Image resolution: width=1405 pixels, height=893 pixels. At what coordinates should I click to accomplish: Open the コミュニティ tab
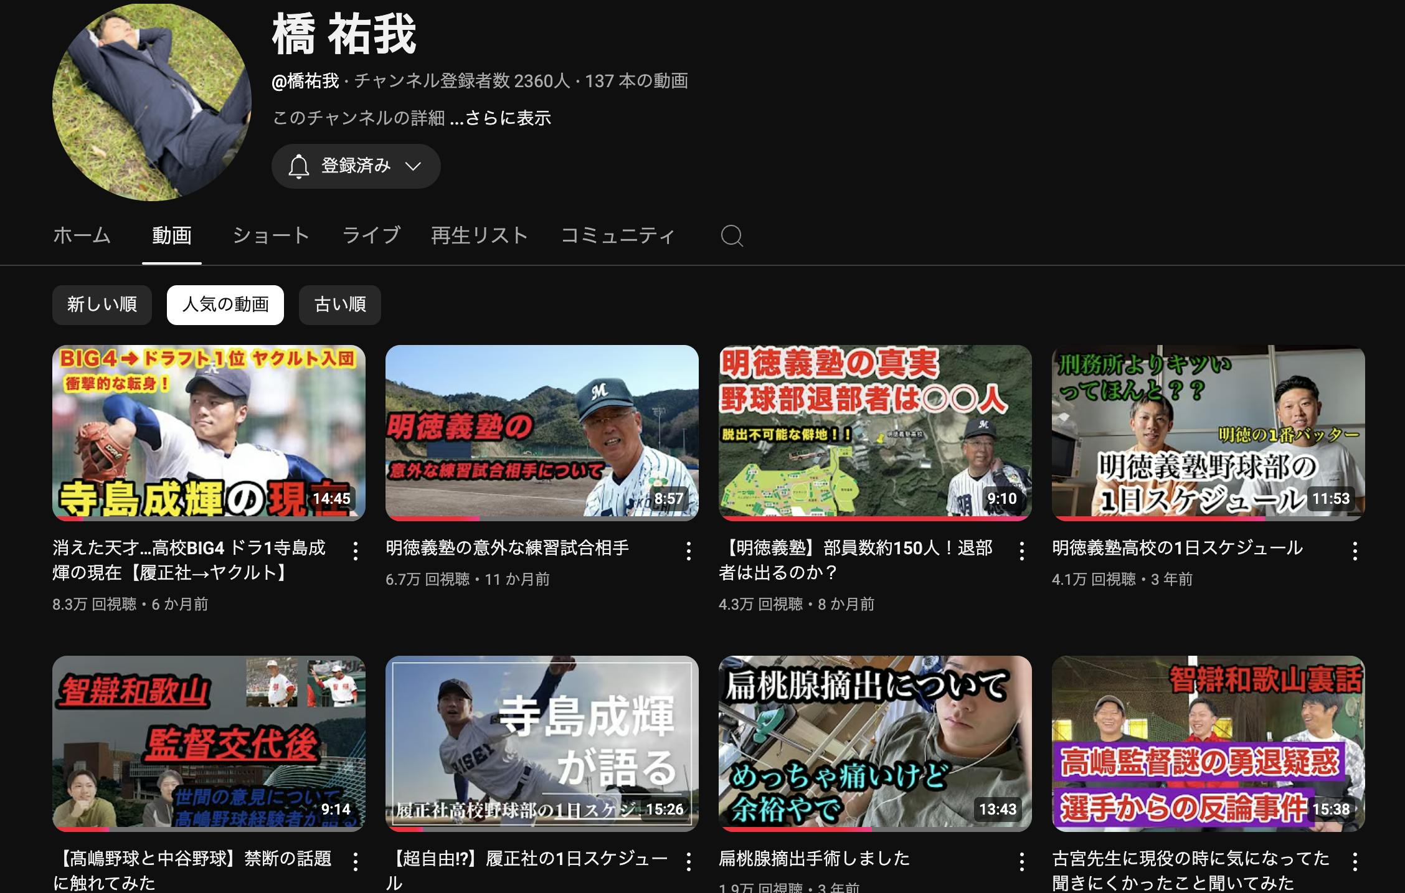[618, 235]
